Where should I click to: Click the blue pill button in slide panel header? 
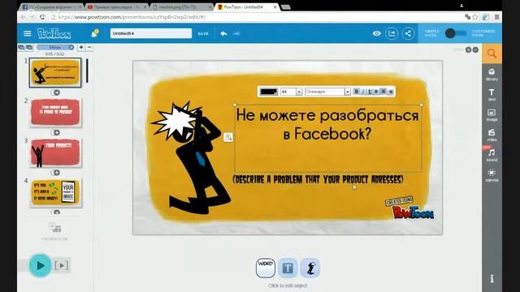55,47
